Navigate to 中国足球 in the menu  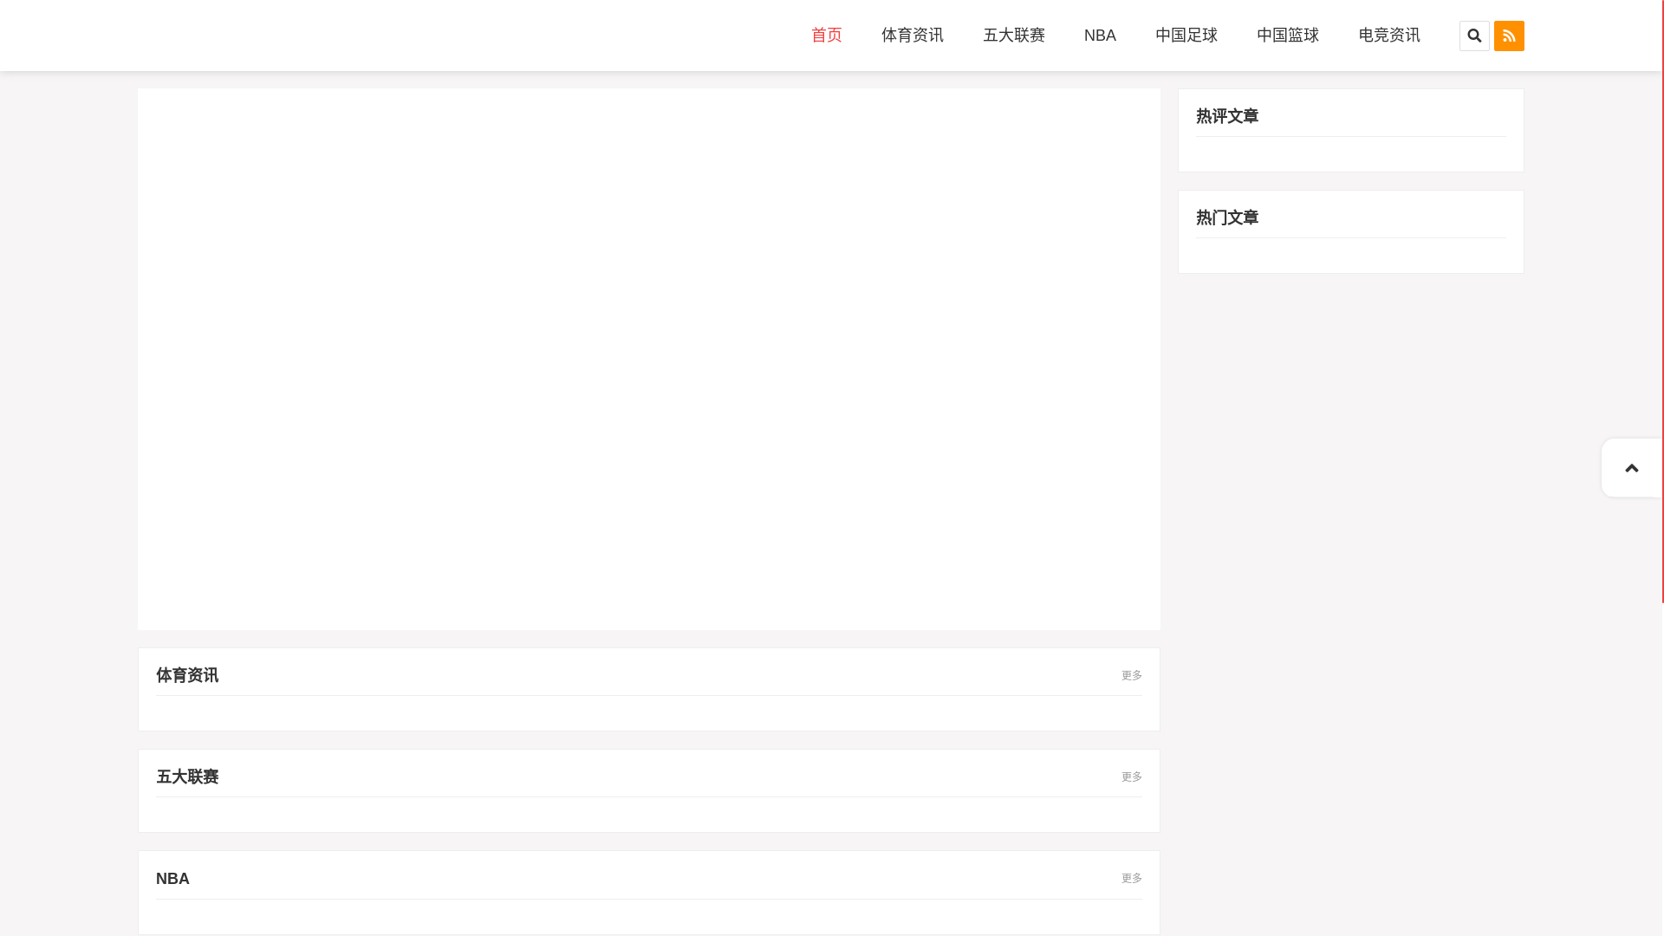(1186, 36)
